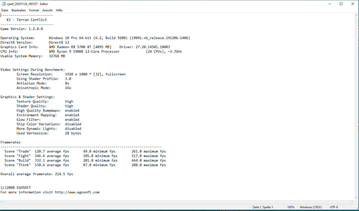Click driver version 27.20.14501.18003
Viewport: 359px width, 211px height.
coord(153,47)
